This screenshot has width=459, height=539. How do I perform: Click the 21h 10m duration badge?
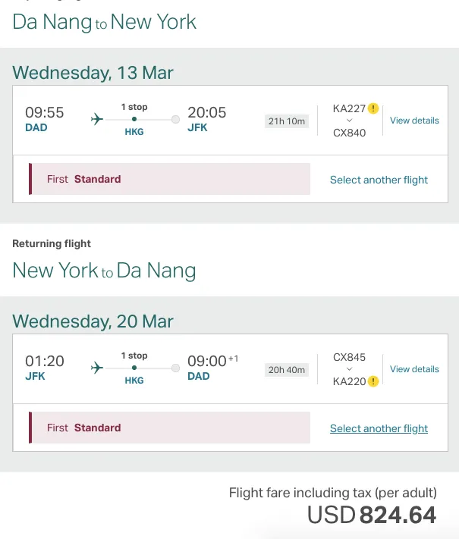[287, 121]
